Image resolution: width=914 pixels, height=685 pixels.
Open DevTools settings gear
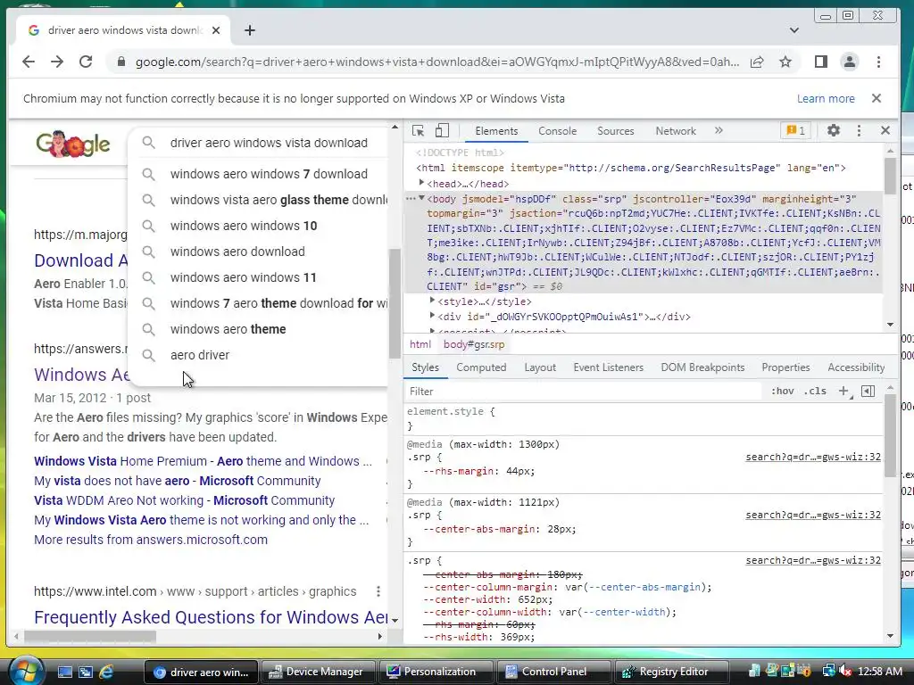[x=834, y=130]
